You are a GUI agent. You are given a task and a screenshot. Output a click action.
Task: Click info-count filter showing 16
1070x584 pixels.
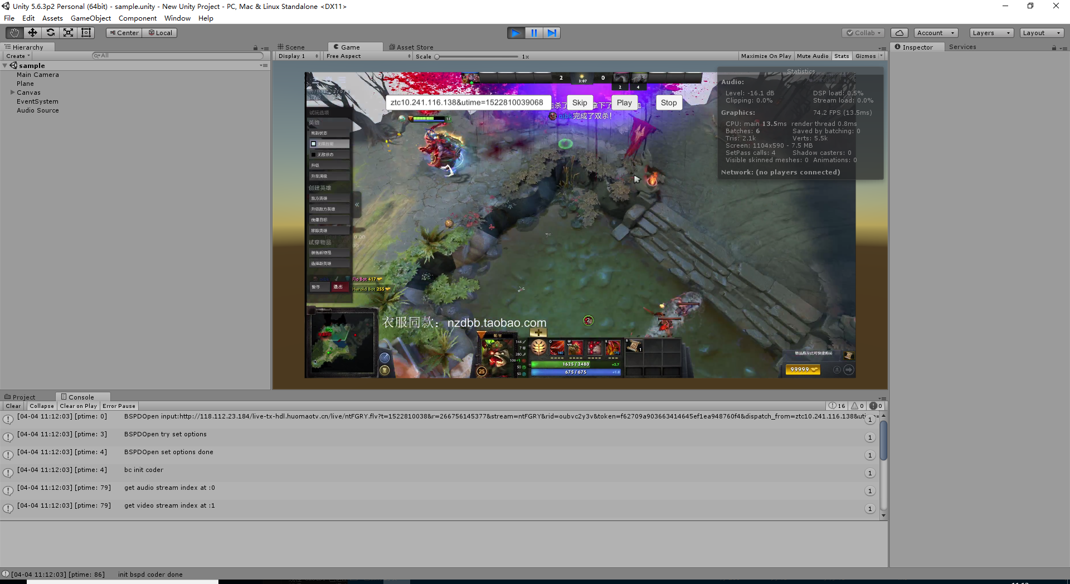pyautogui.click(x=836, y=406)
